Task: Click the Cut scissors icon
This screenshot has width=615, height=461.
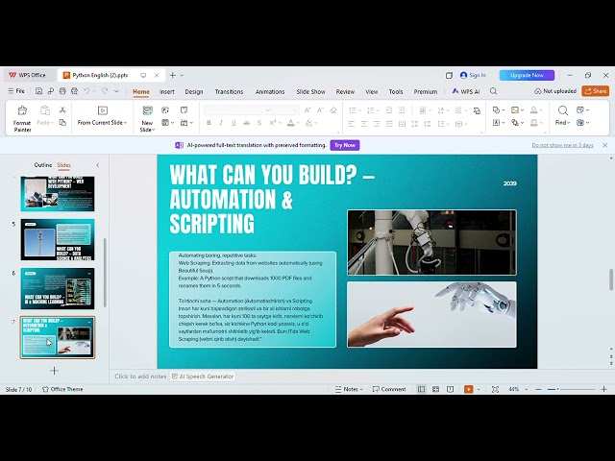Action: (62, 110)
